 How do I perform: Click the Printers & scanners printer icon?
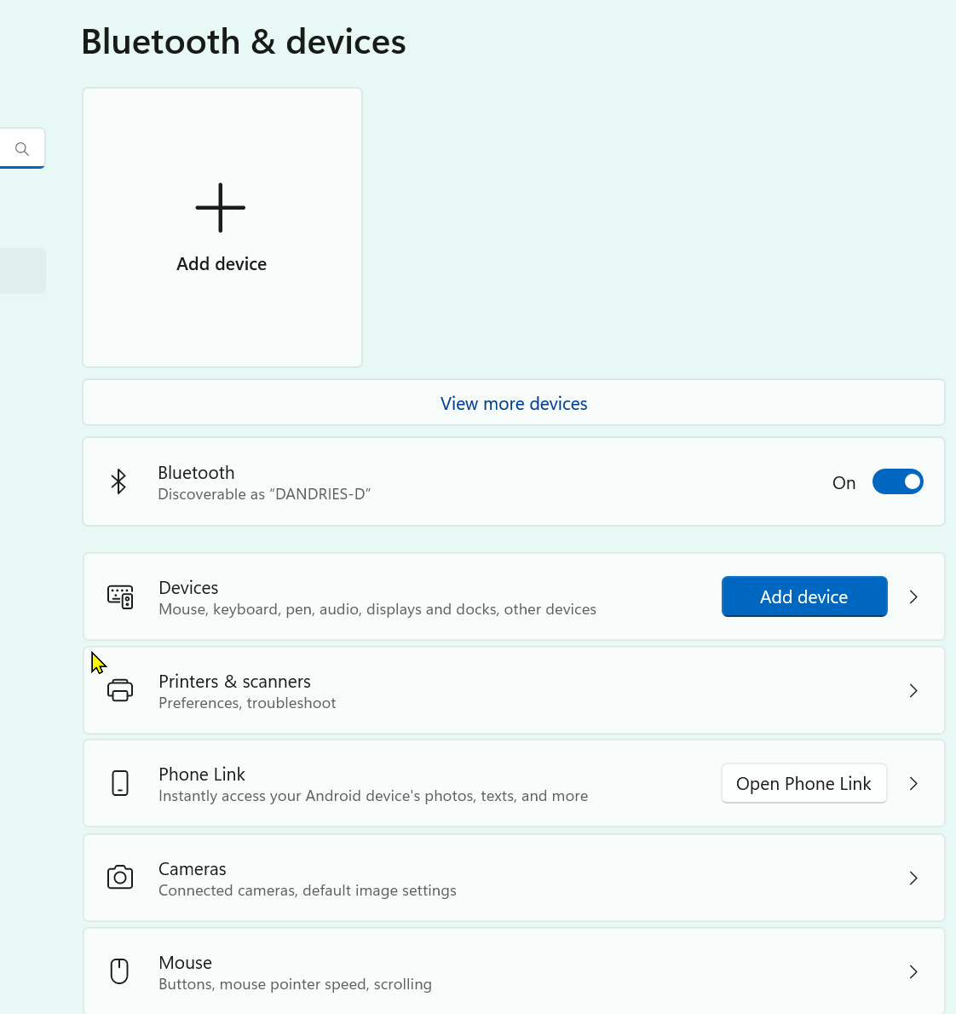[x=120, y=690]
